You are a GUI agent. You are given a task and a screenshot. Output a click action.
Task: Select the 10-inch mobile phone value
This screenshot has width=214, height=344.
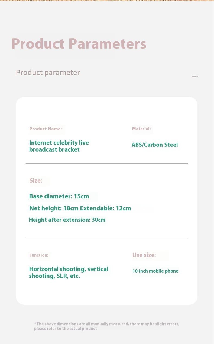coord(155,271)
